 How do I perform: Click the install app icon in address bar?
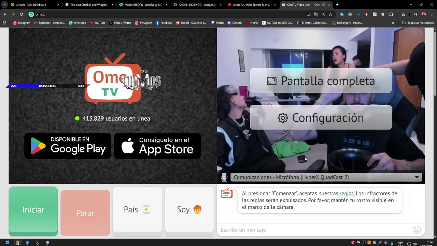click(309, 14)
